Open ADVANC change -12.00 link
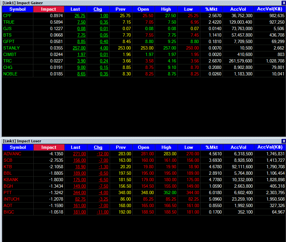Viewport: 286px width, 242px height. (103, 154)
